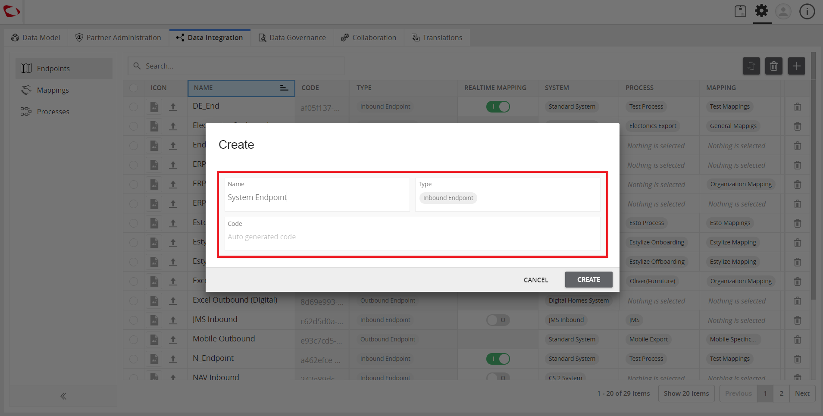Delete row with Electonics Export process

coord(798,126)
